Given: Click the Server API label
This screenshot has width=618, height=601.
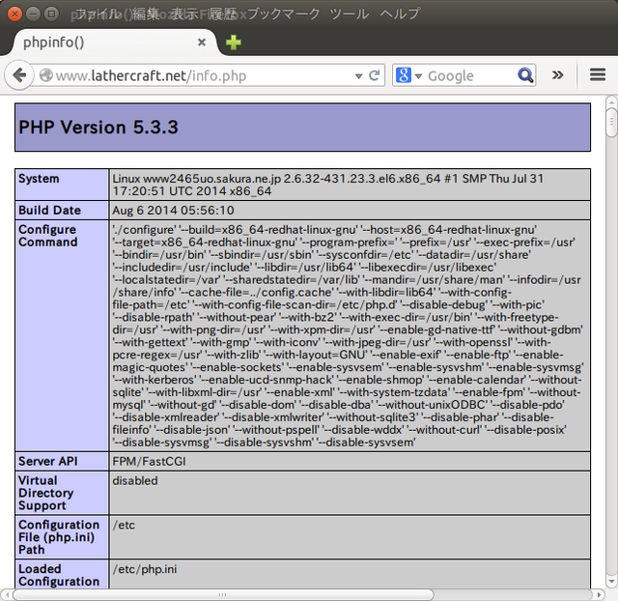Looking at the screenshot, I should click(47, 461).
